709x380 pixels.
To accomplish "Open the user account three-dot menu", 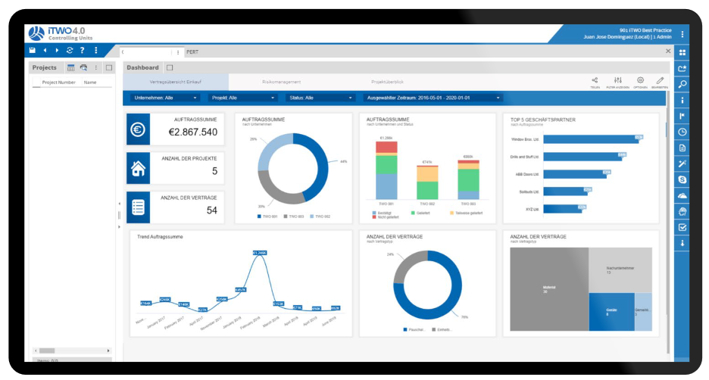I will tap(682, 34).
